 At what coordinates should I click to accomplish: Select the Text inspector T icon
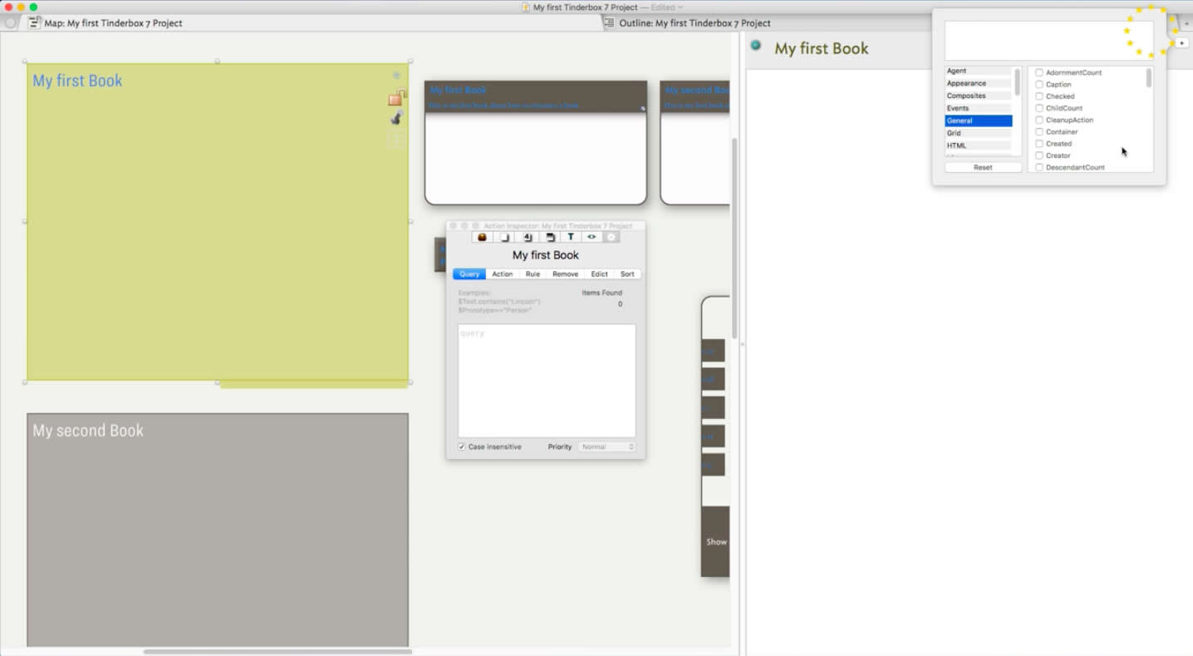(571, 237)
